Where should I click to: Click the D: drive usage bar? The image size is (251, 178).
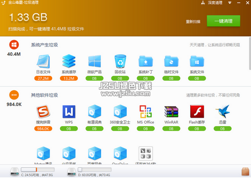[x=95, y=170]
